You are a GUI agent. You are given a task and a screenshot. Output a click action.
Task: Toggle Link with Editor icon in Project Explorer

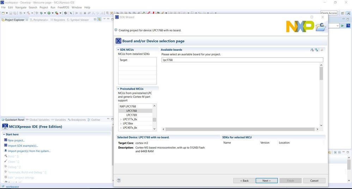99,19
